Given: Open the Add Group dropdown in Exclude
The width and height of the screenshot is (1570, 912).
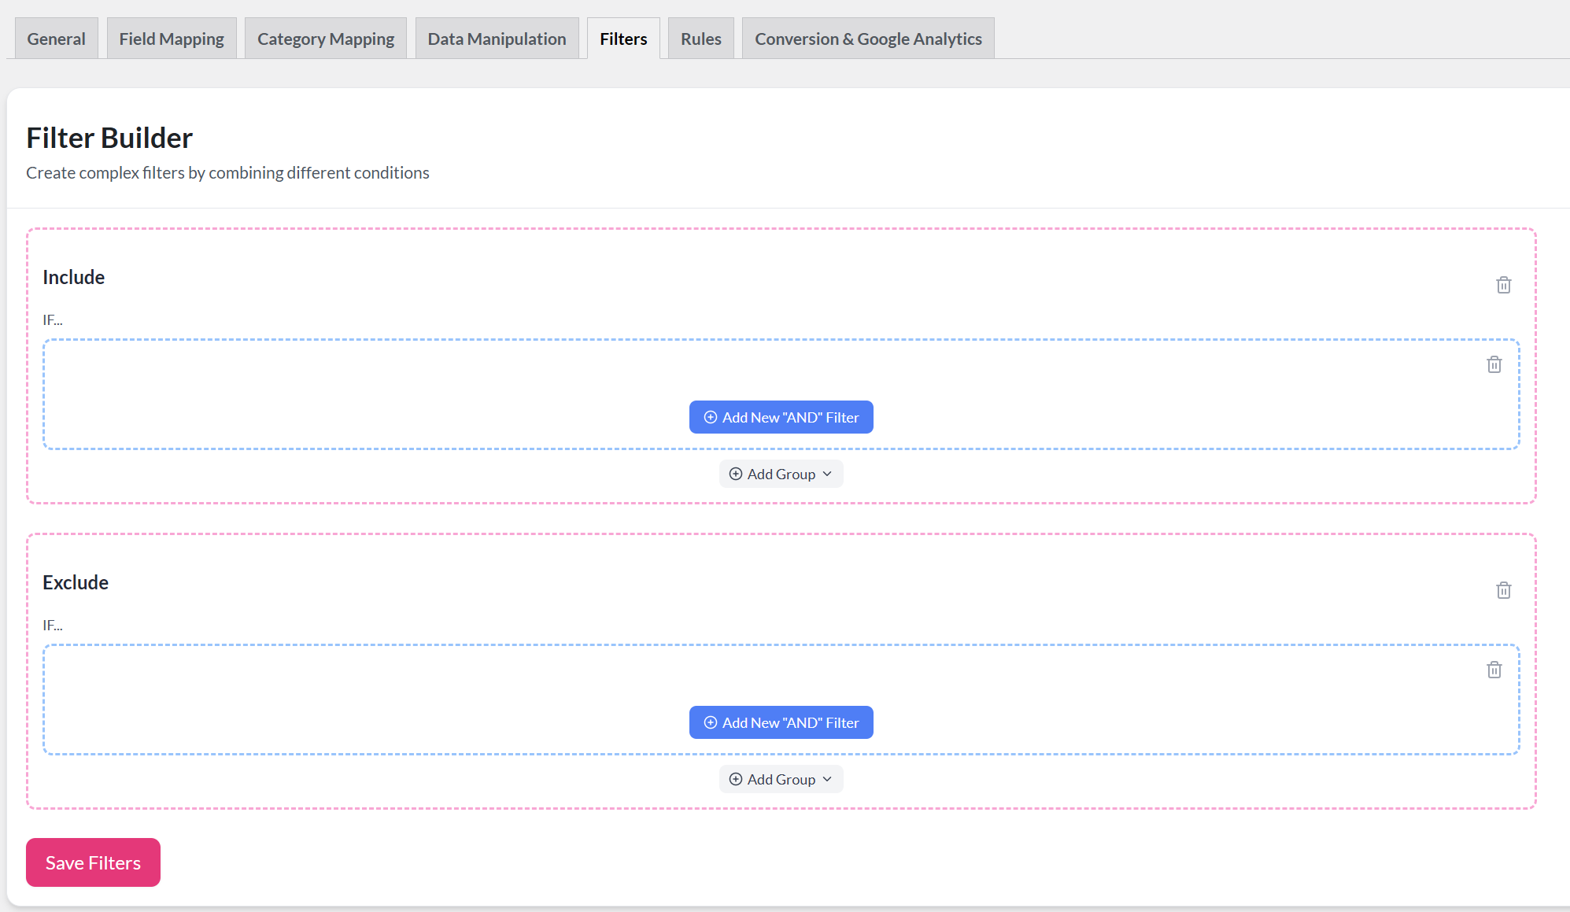Looking at the screenshot, I should 781,779.
